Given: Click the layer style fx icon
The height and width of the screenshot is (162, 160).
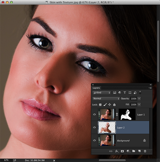Looking at the screenshot, I should 117,151.
